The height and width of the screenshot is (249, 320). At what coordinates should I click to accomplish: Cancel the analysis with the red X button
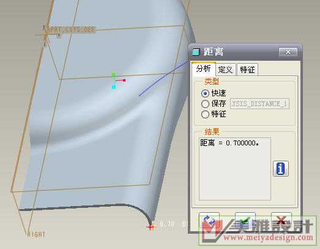pos(281,220)
